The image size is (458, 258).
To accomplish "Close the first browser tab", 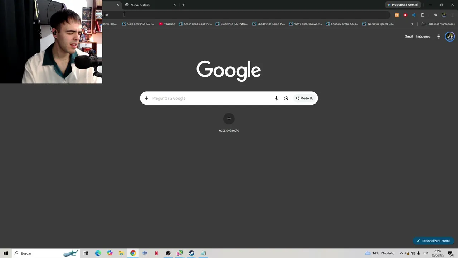I will click(x=118, y=5).
